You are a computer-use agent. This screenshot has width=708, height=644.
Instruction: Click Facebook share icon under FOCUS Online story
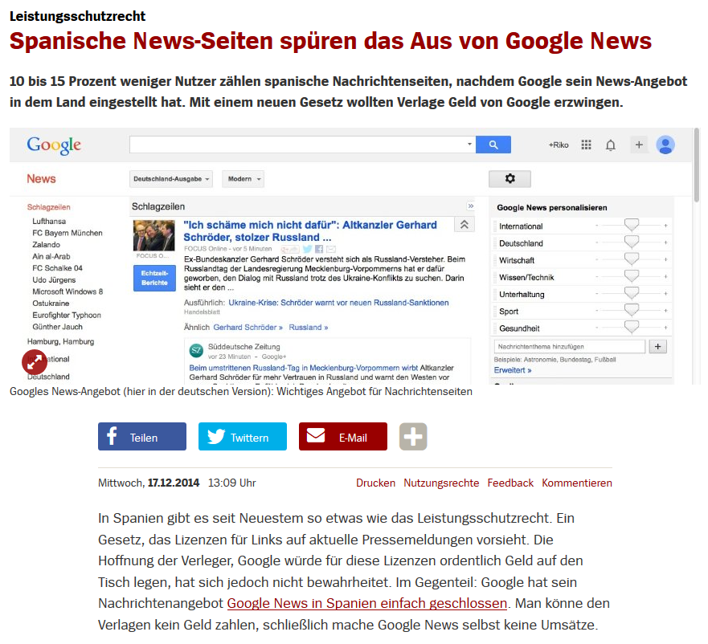click(x=319, y=249)
